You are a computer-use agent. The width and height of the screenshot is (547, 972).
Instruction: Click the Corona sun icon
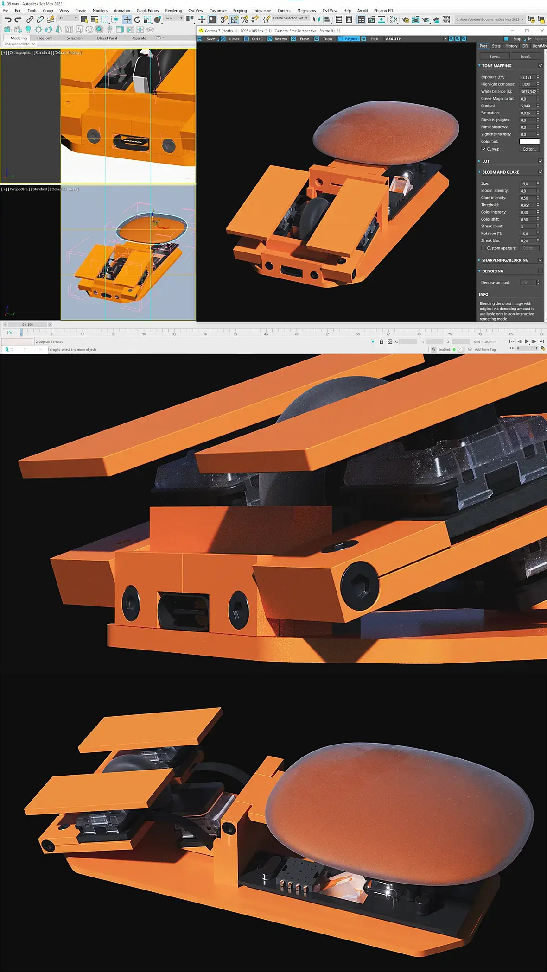pos(38,29)
